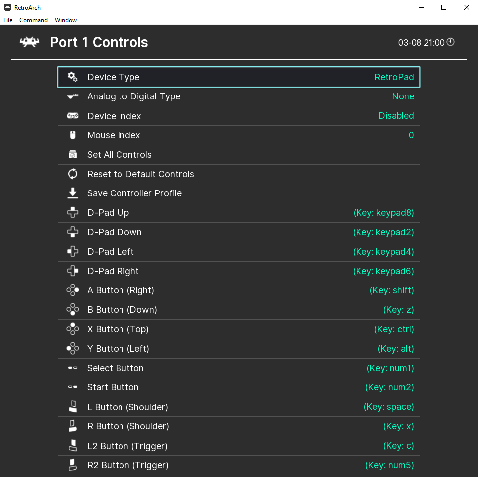
Task: Select Set All Controls
Action: click(x=239, y=154)
